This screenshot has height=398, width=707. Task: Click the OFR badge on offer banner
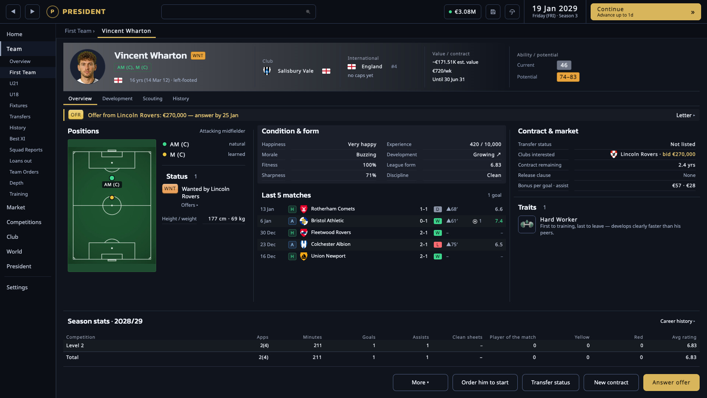pos(76,115)
